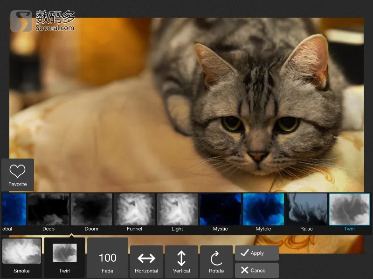Open the Smoke effects category

[x=21, y=258]
